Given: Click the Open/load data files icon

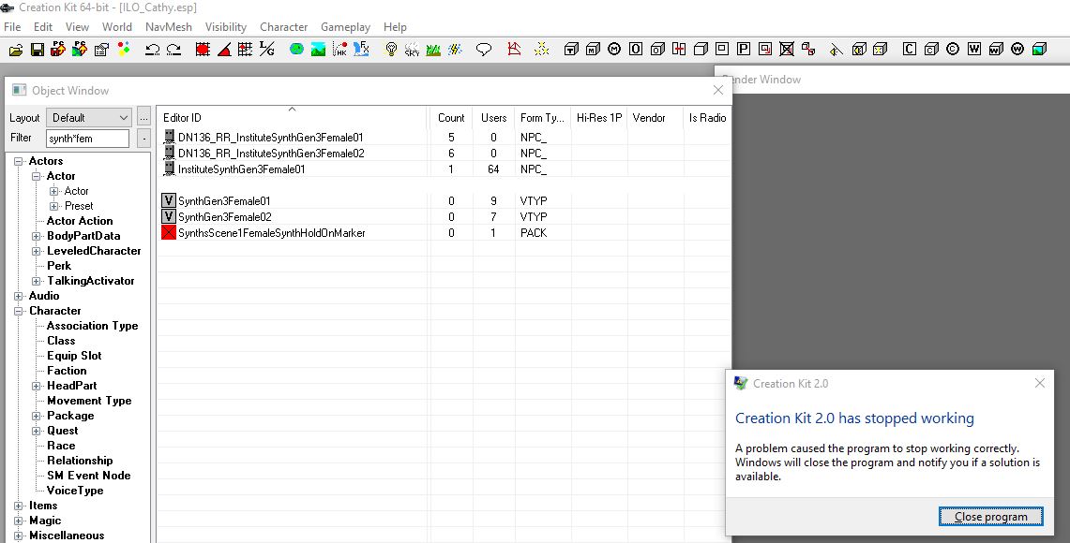Looking at the screenshot, I should (x=16, y=50).
